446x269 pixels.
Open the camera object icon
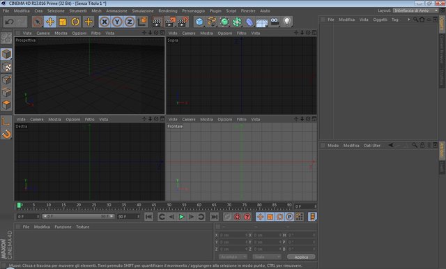click(x=275, y=22)
